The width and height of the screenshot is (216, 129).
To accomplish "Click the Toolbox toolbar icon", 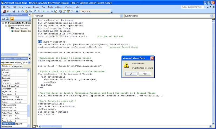I will coord(72,11).
